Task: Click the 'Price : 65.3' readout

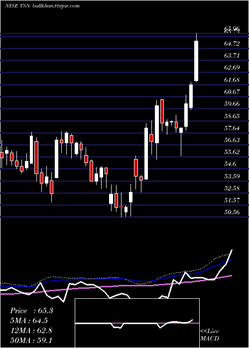Action: (x=31, y=311)
